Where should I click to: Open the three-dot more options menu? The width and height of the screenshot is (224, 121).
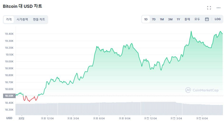pyautogui.click(x=219, y=8)
